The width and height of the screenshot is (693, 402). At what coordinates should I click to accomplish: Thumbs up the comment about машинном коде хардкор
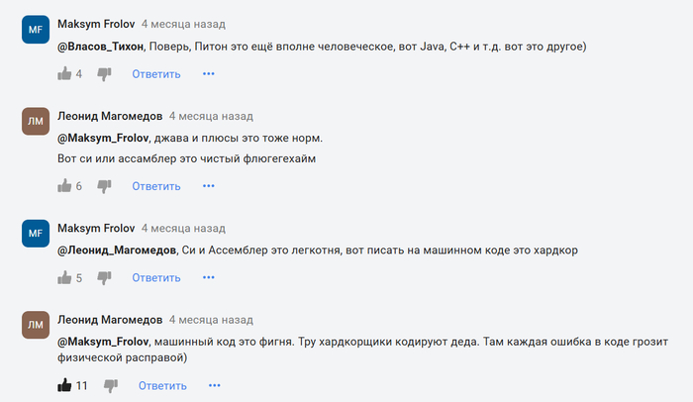click(65, 278)
